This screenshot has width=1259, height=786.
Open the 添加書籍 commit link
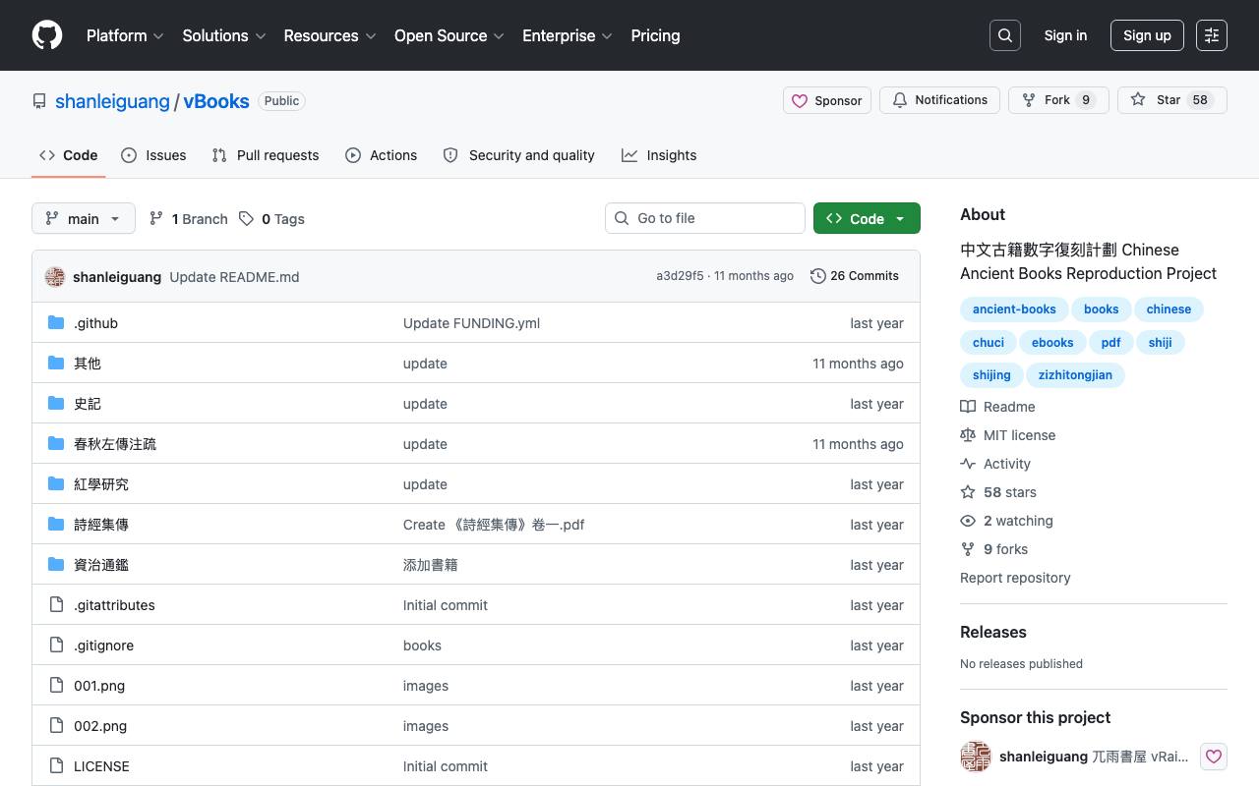pyautogui.click(x=431, y=565)
